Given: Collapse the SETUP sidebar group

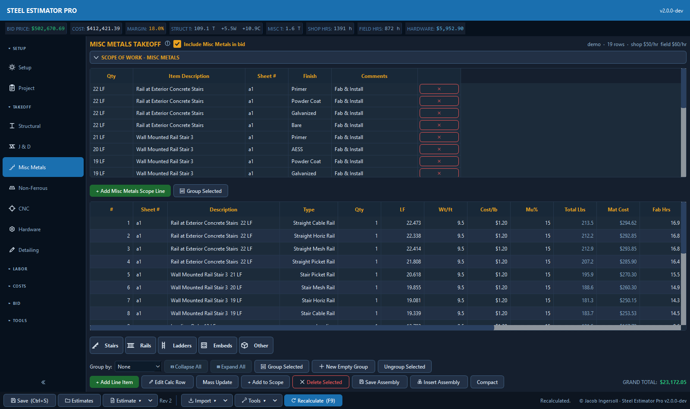Looking at the screenshot, I should point(17,48).
